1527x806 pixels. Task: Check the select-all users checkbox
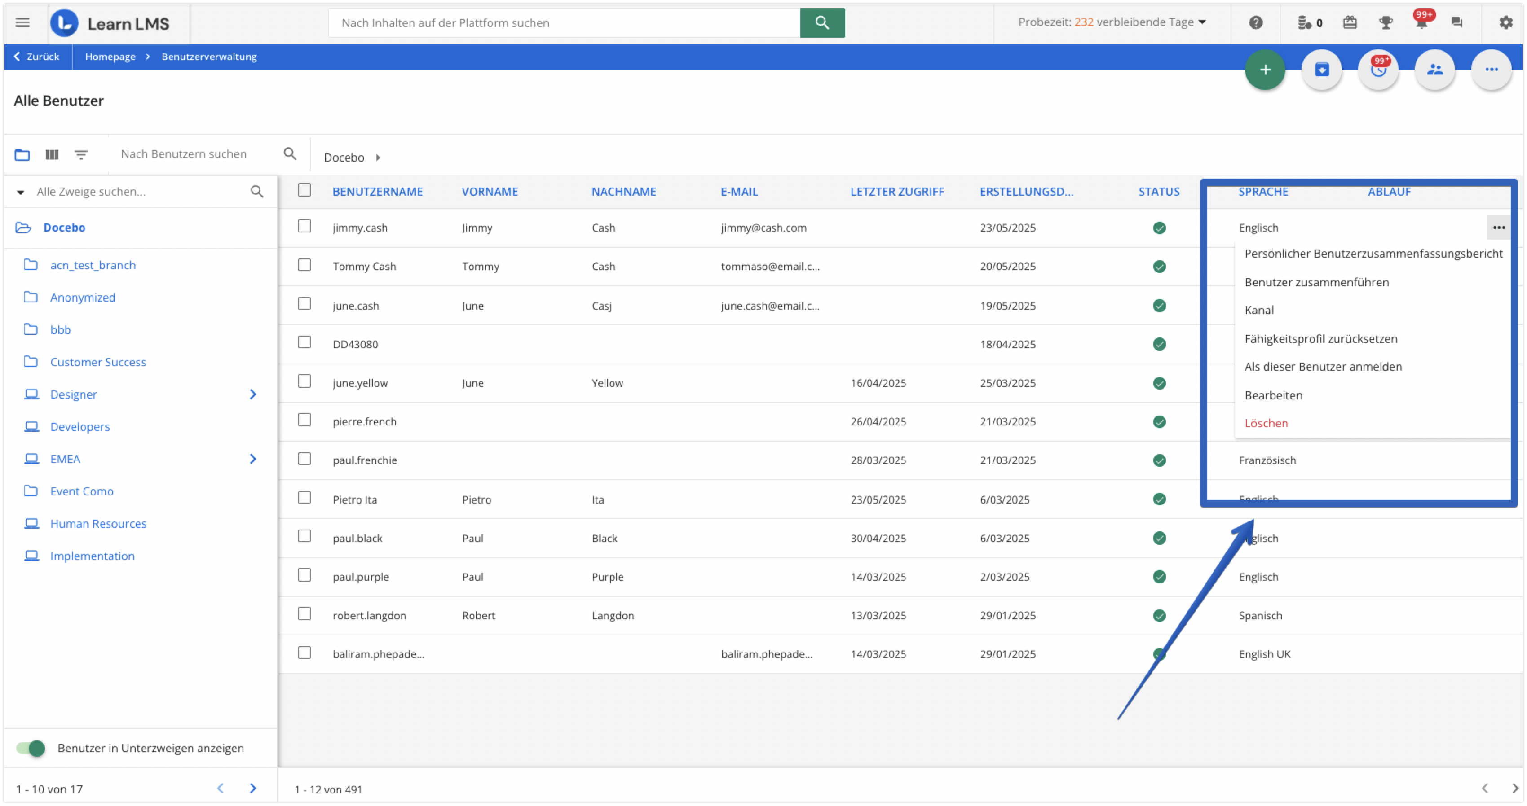pos(304,190)
